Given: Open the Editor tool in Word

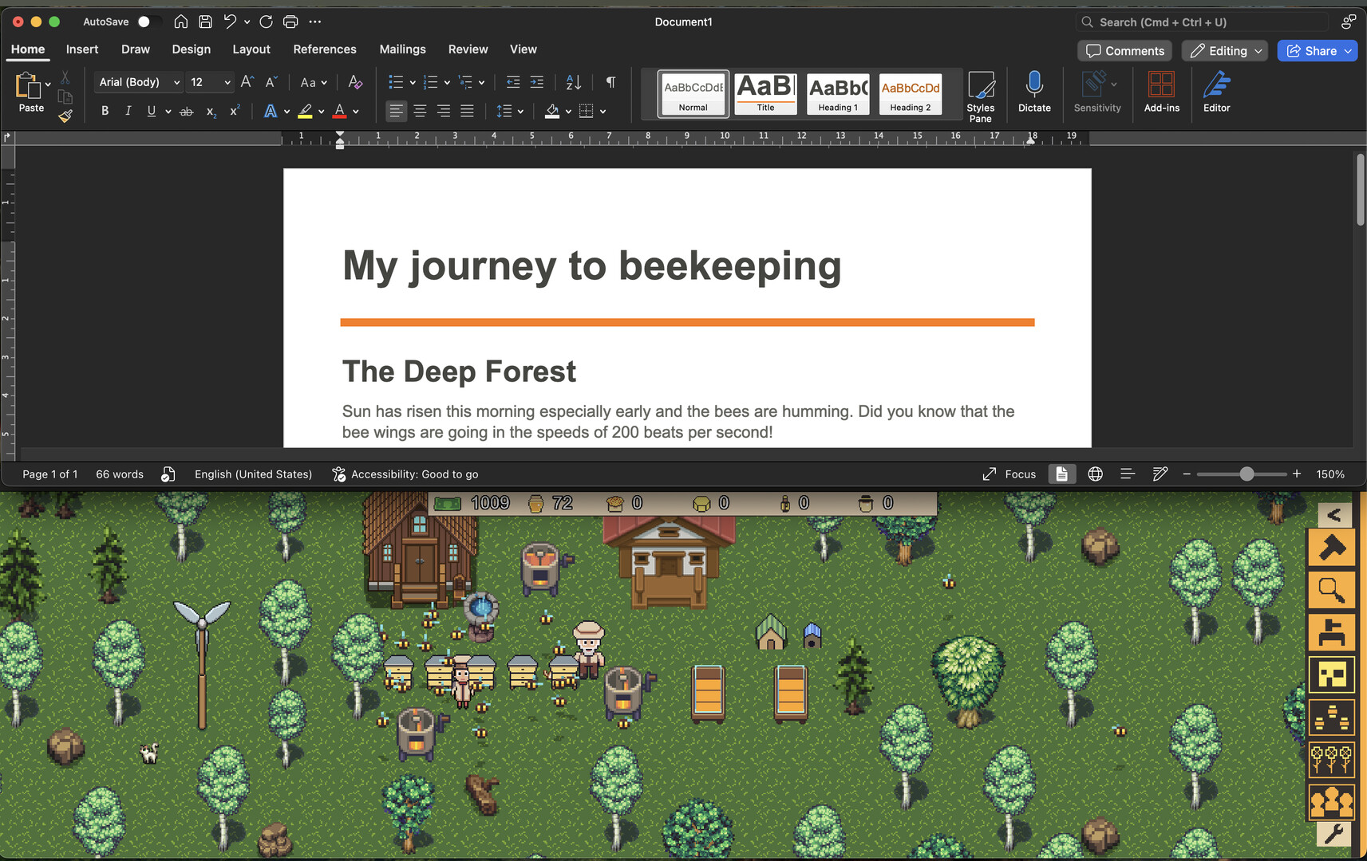Looking at the screenshot, I should coord(1216,92).
